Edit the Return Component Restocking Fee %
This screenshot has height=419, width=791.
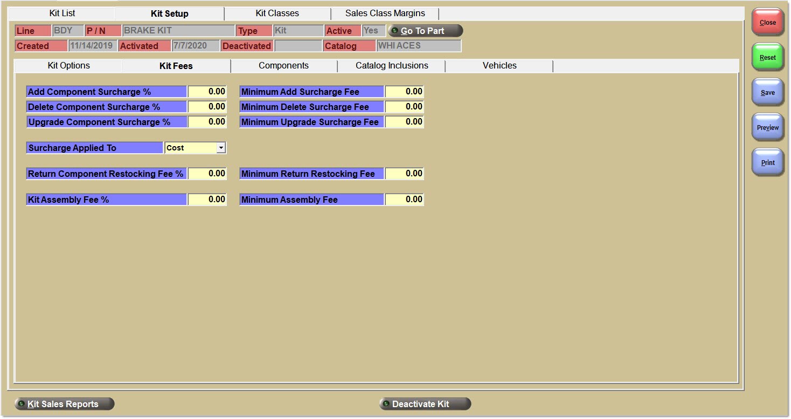coord(207,173)
